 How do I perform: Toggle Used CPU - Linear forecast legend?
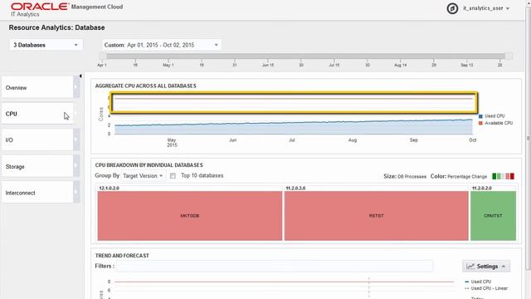486,288
